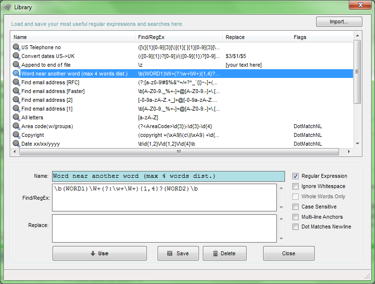Click into the Replace text area
This screenshot has height=284, width=375.
point(164,228)
